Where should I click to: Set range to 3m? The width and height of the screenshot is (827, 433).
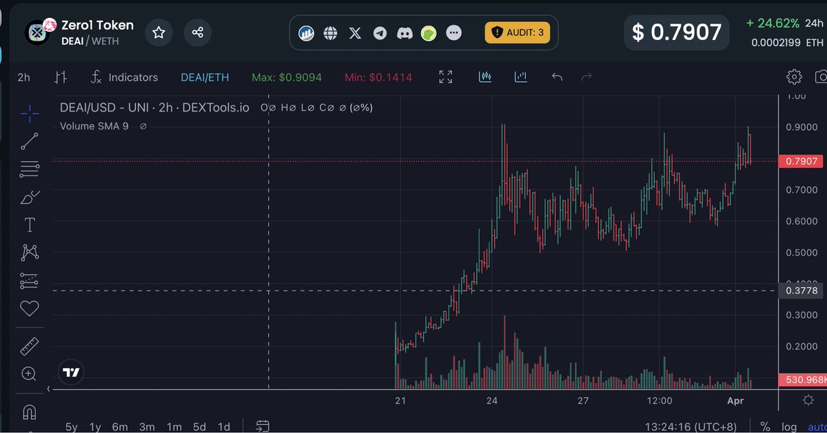[147, 426]
